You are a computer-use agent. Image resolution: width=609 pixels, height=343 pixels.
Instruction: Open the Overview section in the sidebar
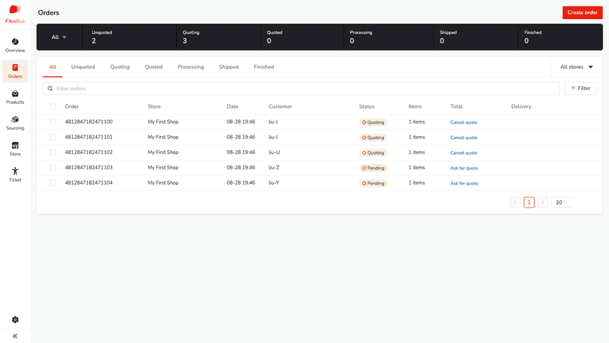(x=15, y=46)
